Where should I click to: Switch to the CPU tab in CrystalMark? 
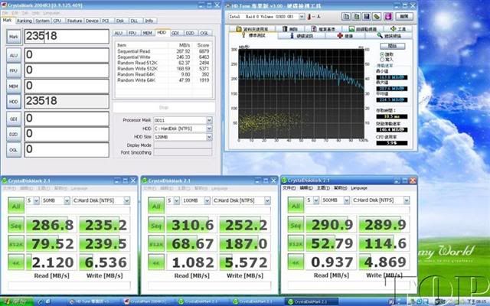[57, 21]
